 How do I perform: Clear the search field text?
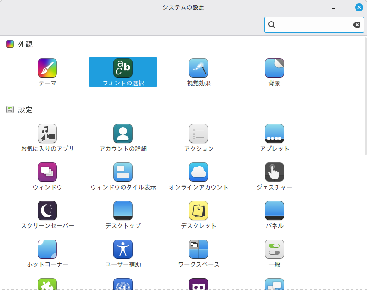(x=356, y=25)
